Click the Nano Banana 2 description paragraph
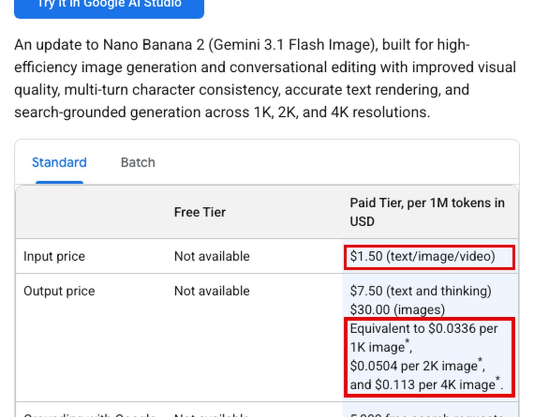 tap(265, 78)
